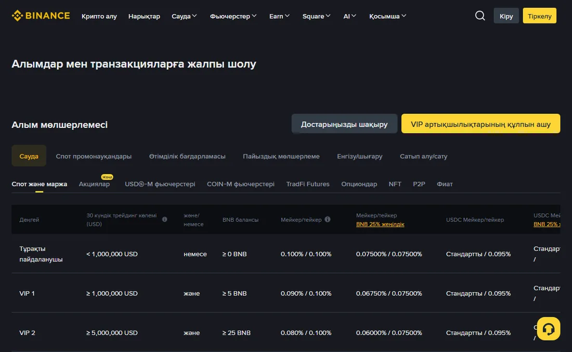Image resolution: width=572 pixels, height=352 pixels.
Task: Select Акциялар sub-tab
Action: coord(94,184)
